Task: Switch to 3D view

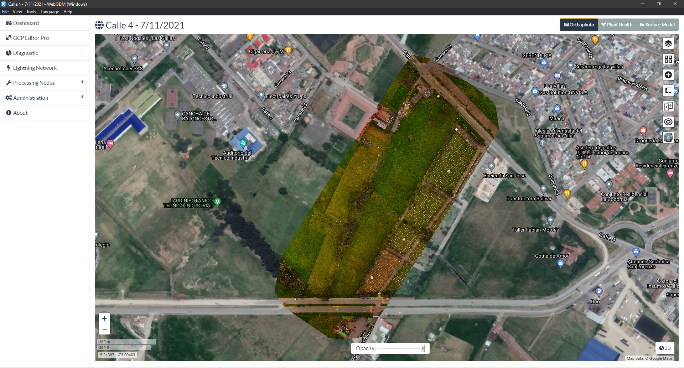Action: click(665, 348)
